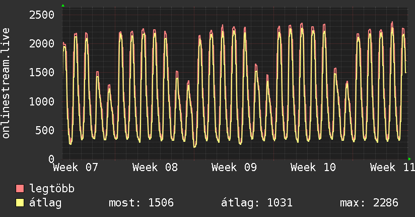This screenshot has height=217, width=415.
Task: Click the 1000 y-axis value
Action: click(x=41, y=101)
